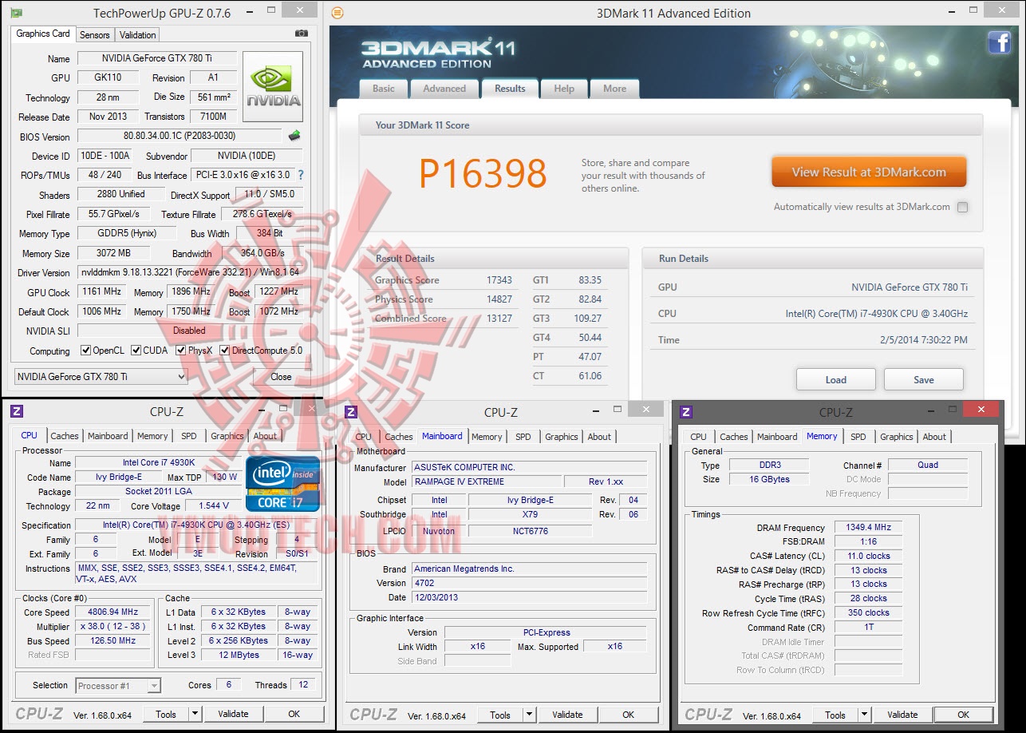Toggle the CUDA checkbox
This screenshot has height=733, width=1026.
click(136, 351)
